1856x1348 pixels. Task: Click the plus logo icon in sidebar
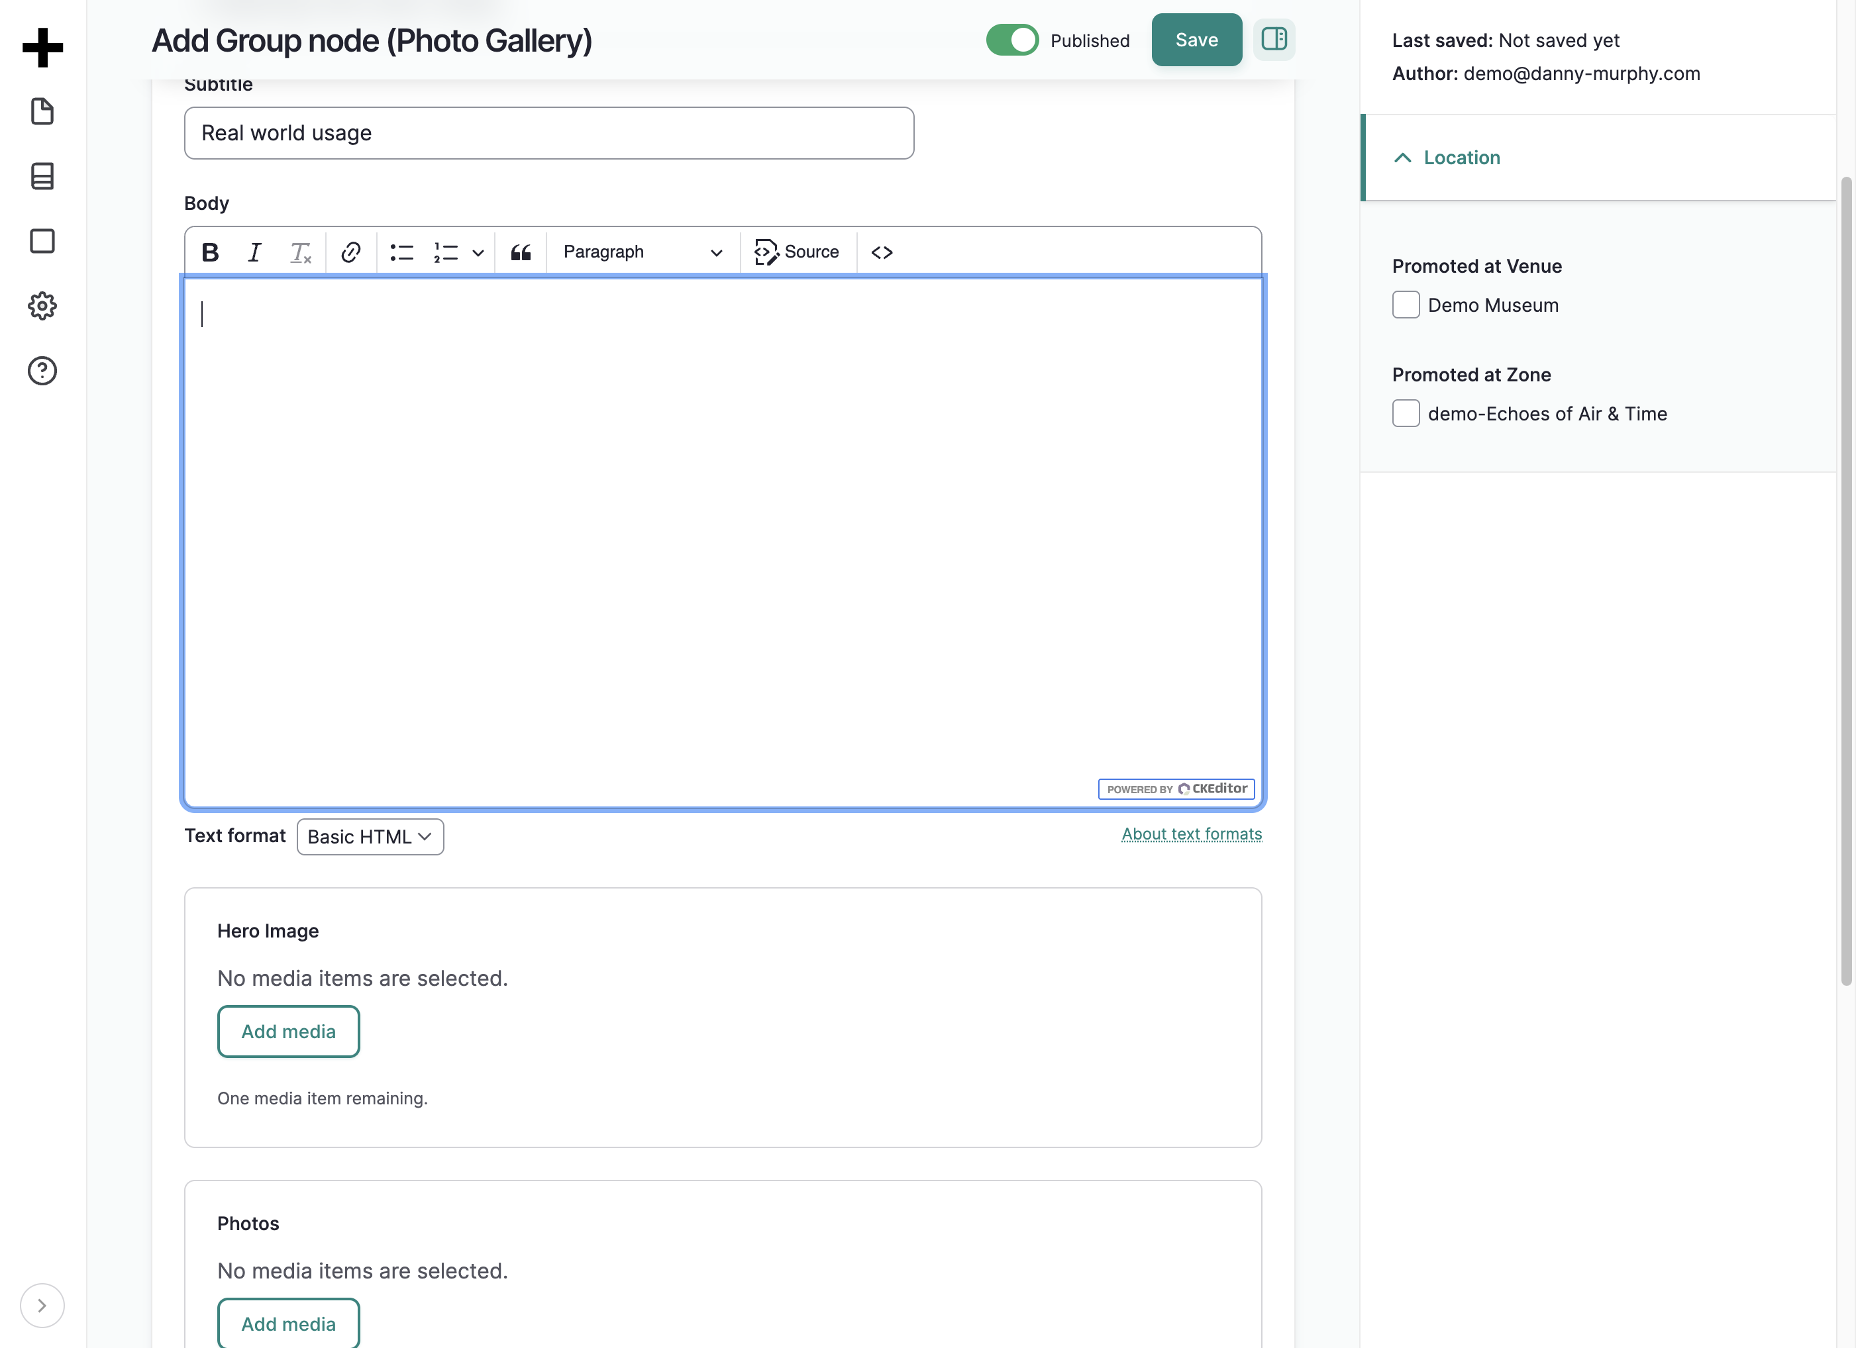(42, 46)
